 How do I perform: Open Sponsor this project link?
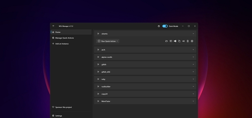[x=71, y=107]
